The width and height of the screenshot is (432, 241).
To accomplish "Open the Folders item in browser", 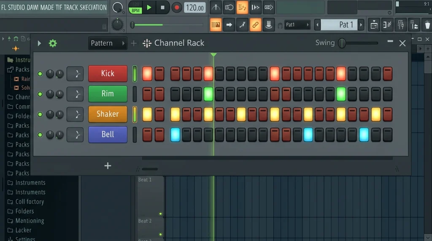I will pos(21,211).
